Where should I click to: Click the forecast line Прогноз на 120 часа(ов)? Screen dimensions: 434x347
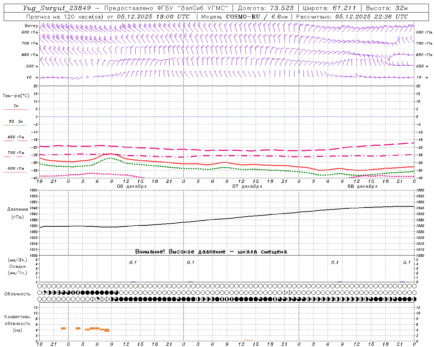pyautogui.click(x=65, y=17)
